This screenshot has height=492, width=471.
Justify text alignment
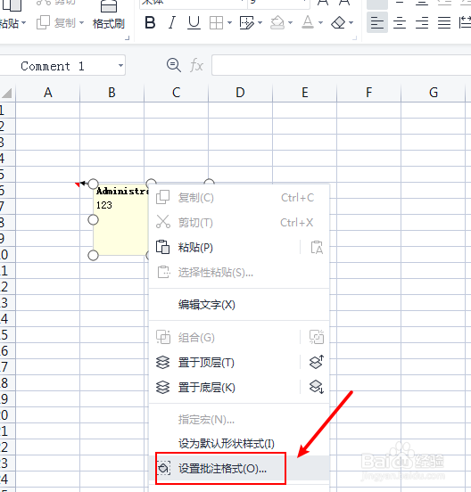(x=444, y=22)
